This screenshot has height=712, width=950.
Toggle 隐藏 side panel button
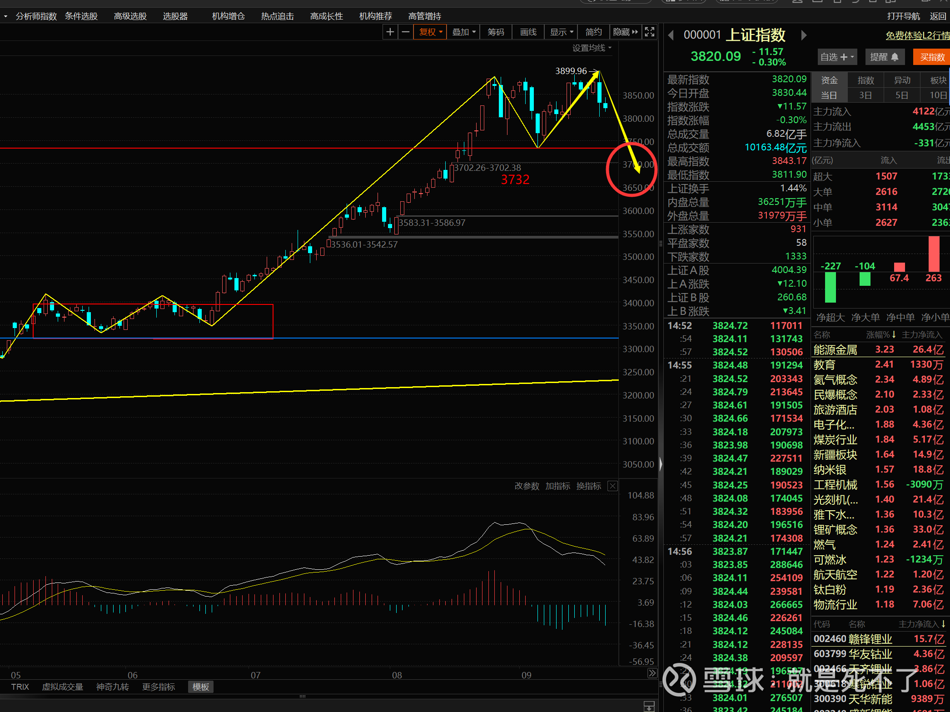click(x=626, y=32)
